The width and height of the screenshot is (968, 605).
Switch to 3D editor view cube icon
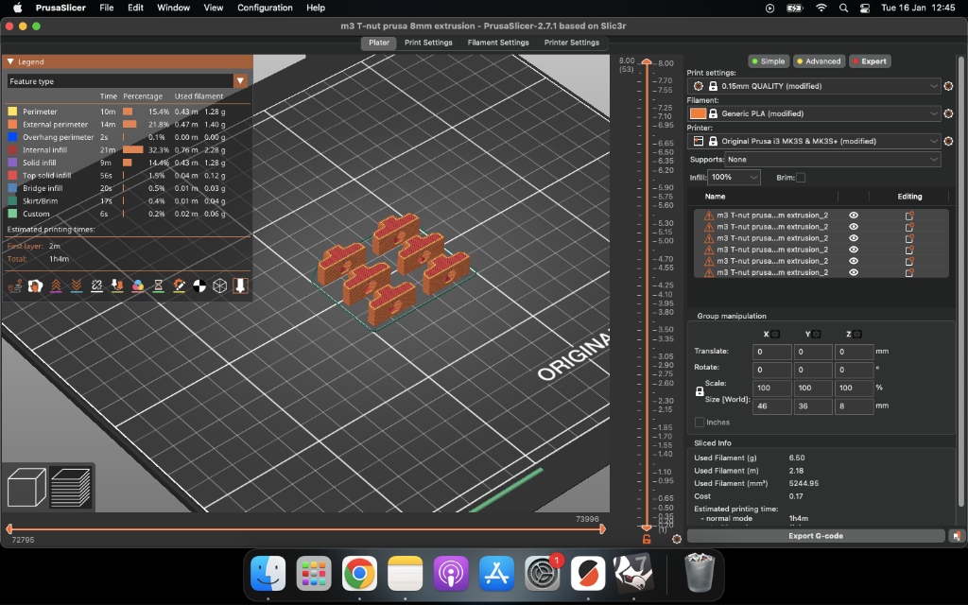(x=26, y=489)
